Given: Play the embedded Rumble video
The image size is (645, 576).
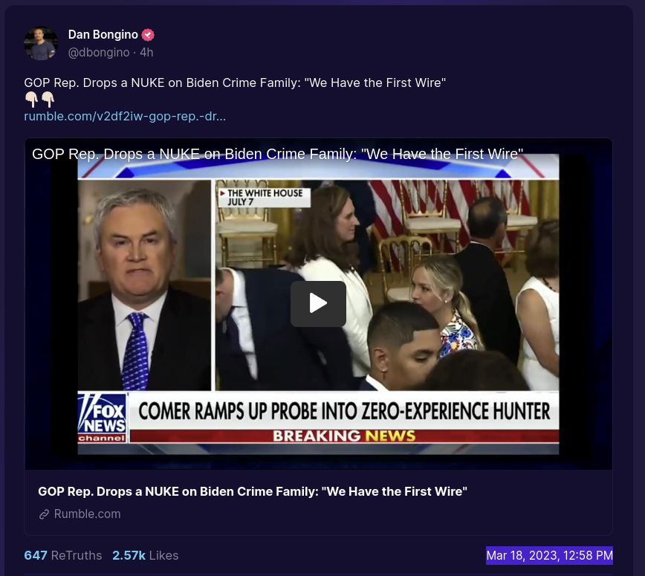Looking at the screenshot, I should [x=318, y=304].
